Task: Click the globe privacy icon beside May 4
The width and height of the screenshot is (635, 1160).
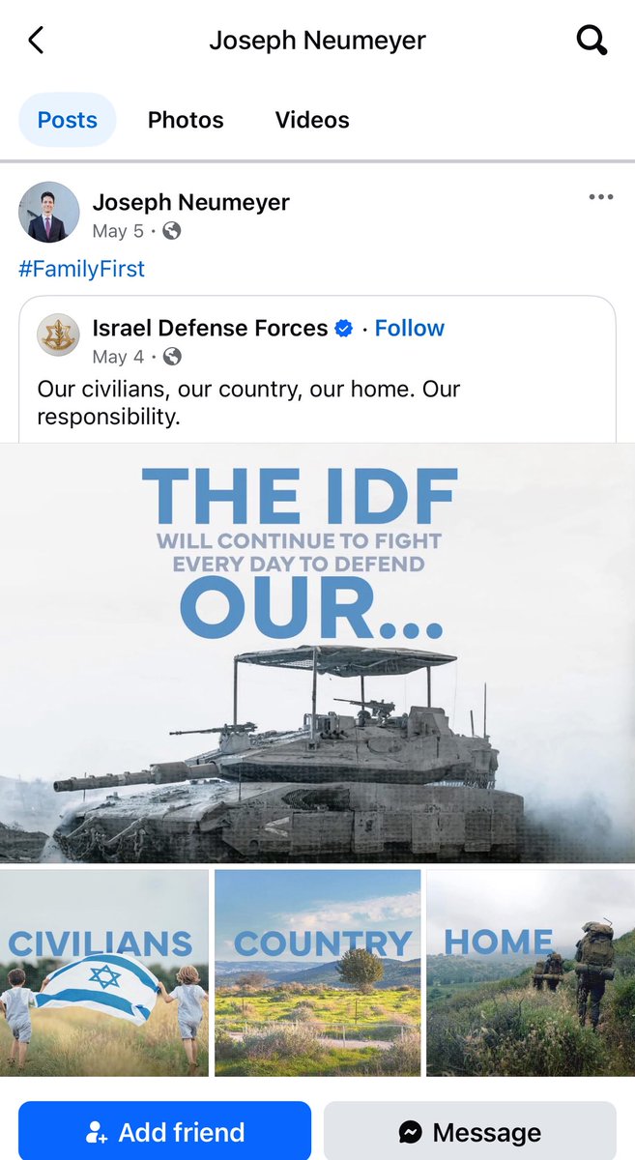Action: coord(172,357)
